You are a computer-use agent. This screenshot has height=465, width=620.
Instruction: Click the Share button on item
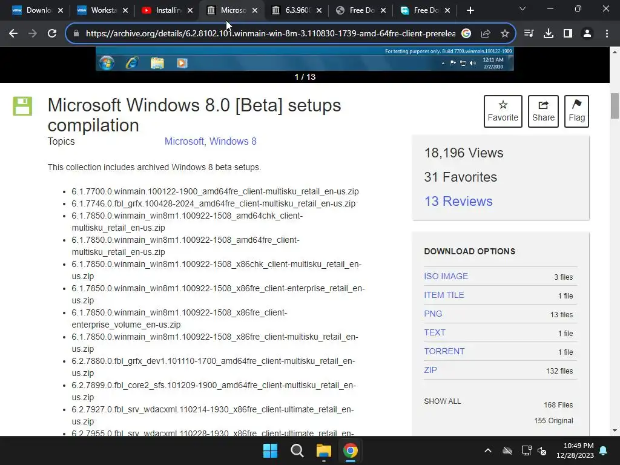click(543, 111)
